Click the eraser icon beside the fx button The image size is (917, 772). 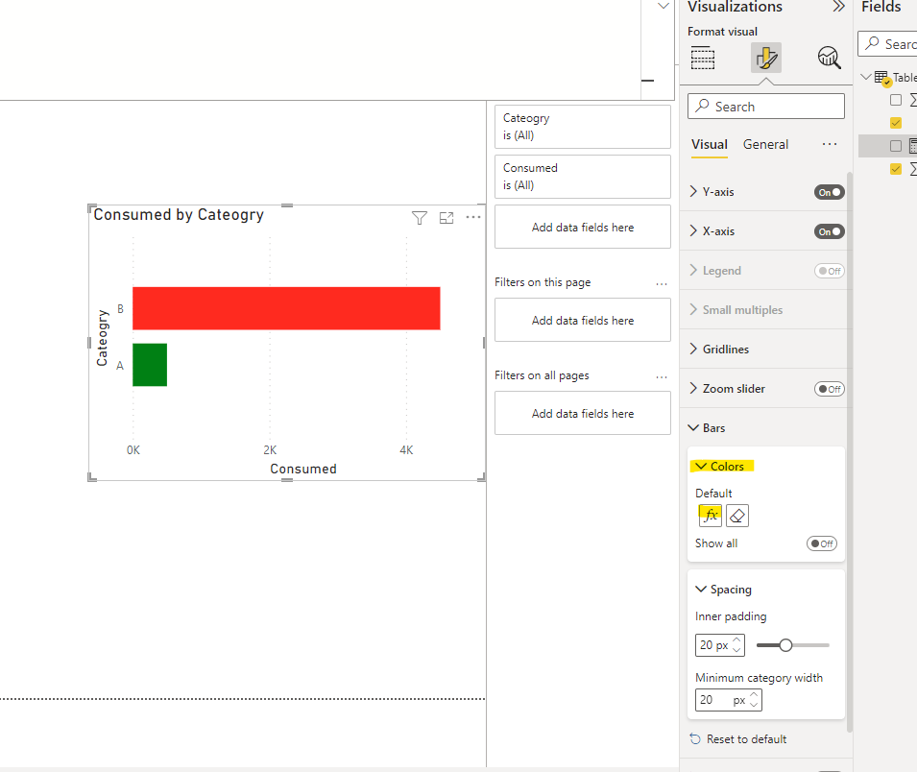tap(736, 516)
